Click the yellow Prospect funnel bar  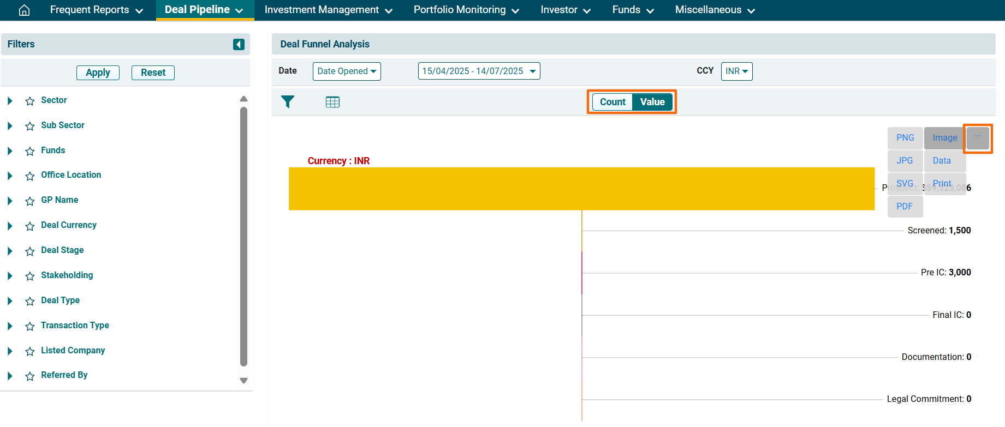tap(581, 189)
